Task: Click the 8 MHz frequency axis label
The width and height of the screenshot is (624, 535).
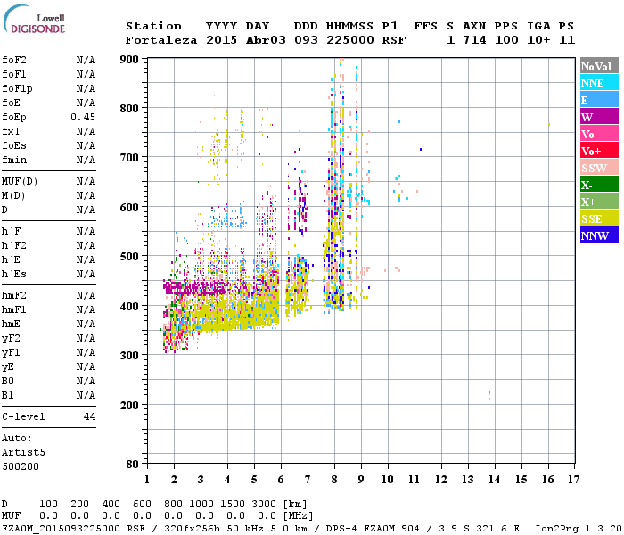Action: tap(334, 480)
